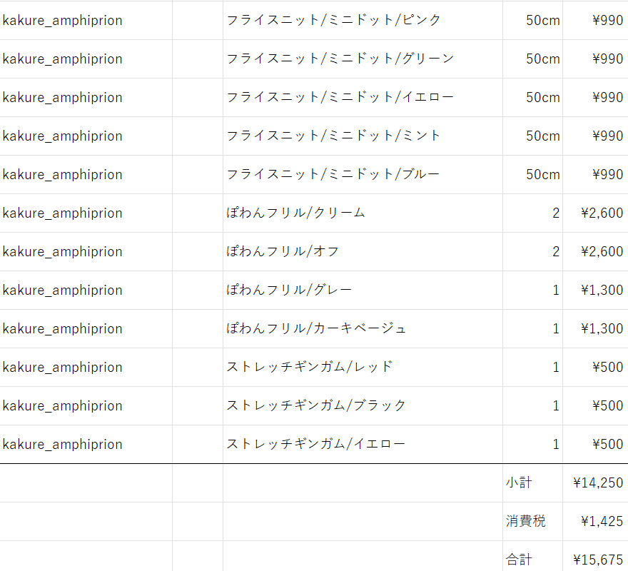This screenshot has height=571, width=628.
Task: Select the total amount ¥15,675 cell
Action: pyautogui.click(x=596, y=557)
